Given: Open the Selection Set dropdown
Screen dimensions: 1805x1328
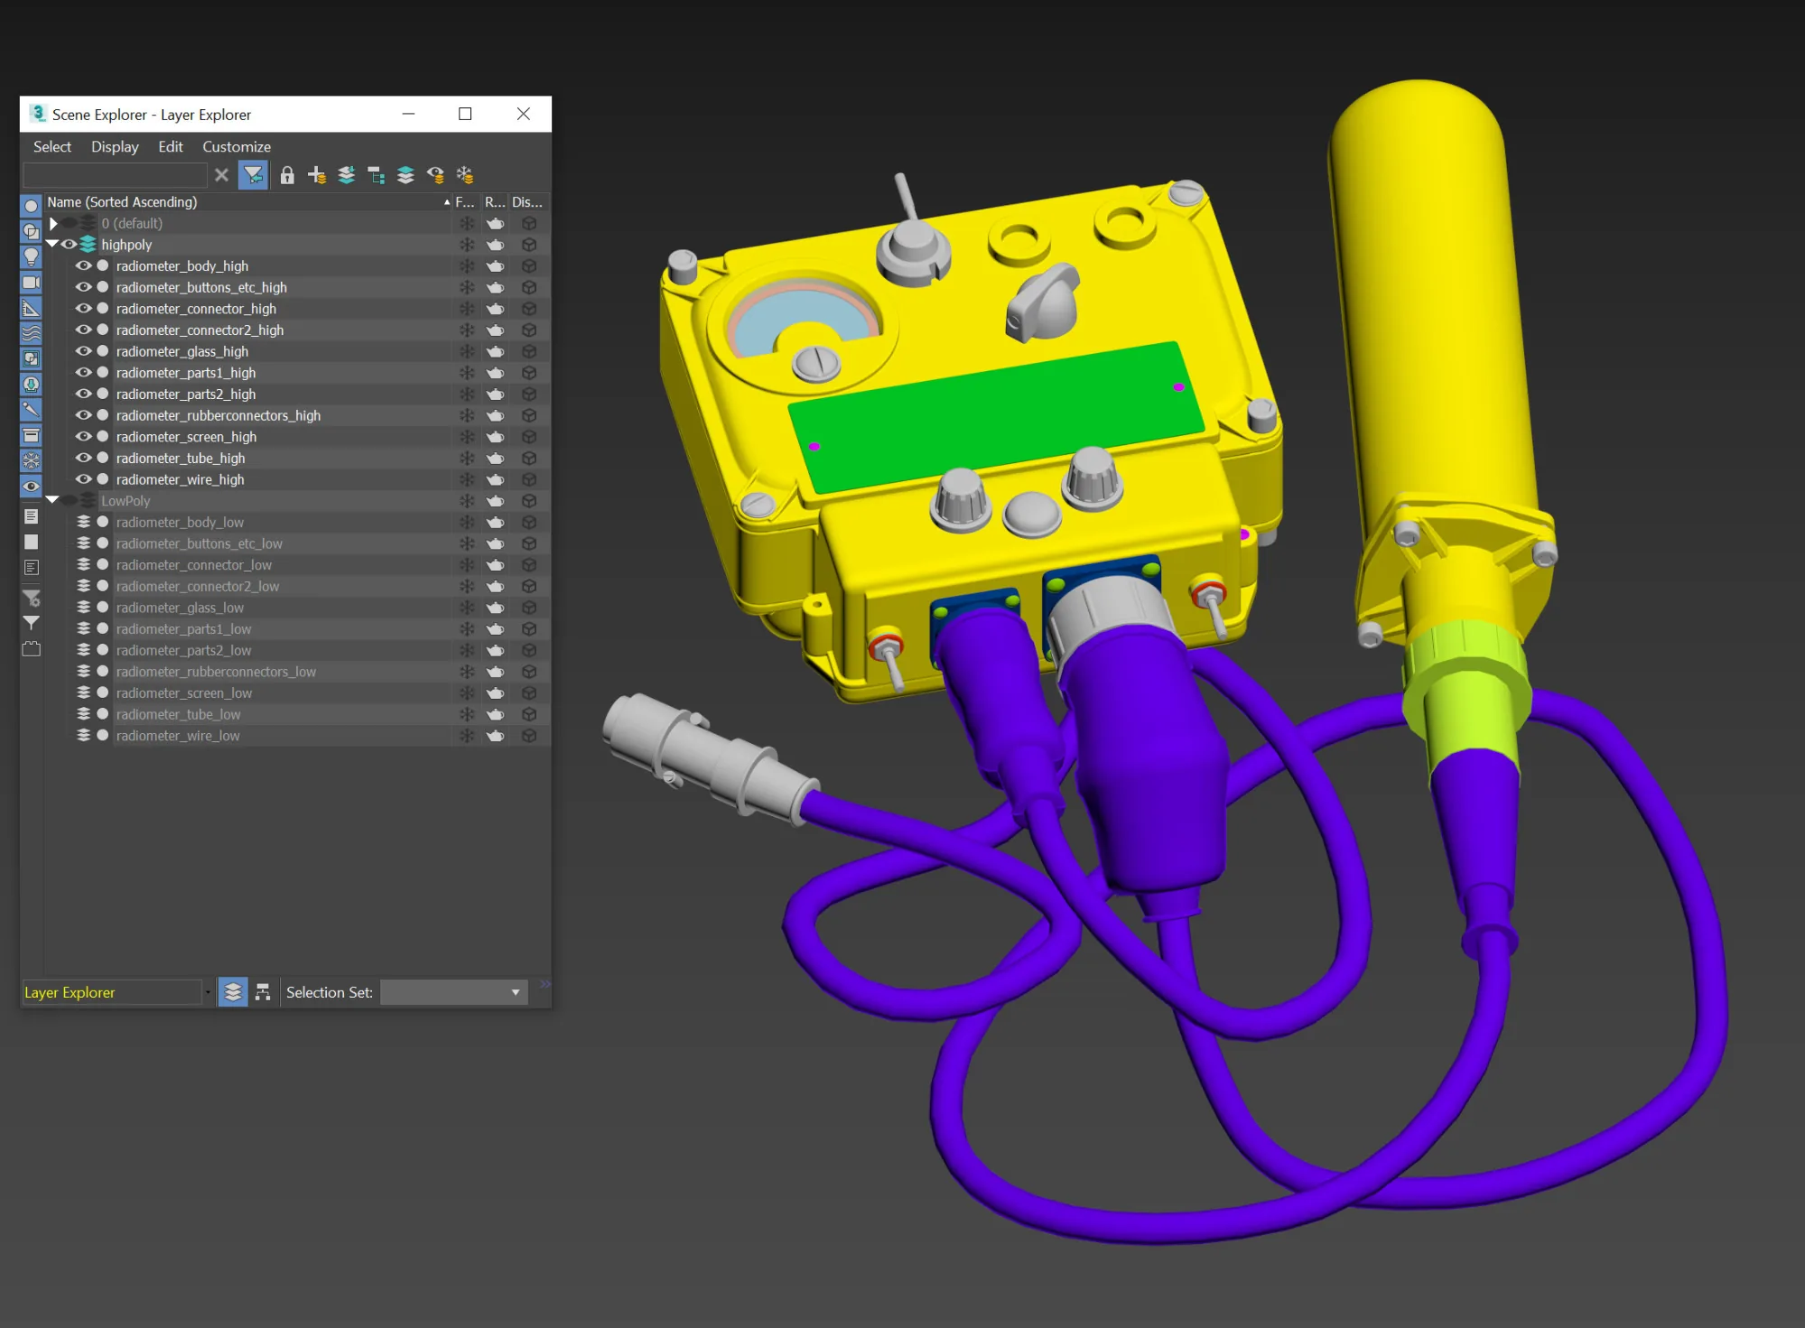Looking at the screenshot, I should pyautogui.click(x=452, y=992).
